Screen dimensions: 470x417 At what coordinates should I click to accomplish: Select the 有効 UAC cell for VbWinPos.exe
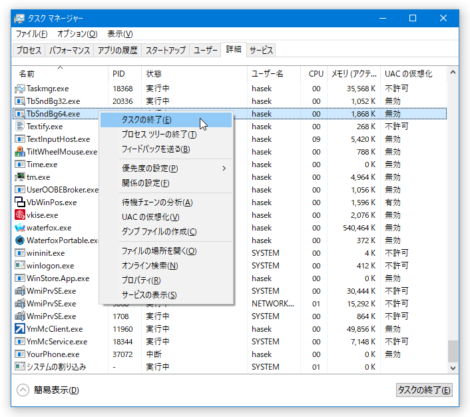tap(393, 203)
